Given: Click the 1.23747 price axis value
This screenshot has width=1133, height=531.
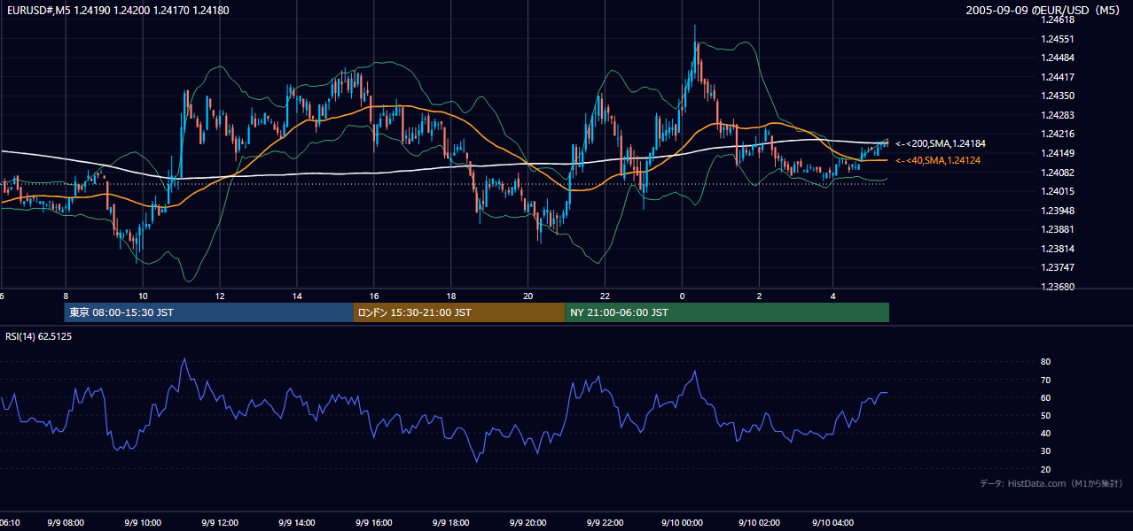Looking at the screenshot, I should tap(1057, 267).
